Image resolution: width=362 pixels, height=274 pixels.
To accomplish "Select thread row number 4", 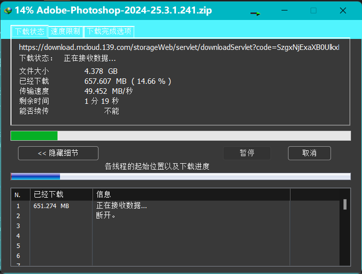I will 175,236.
